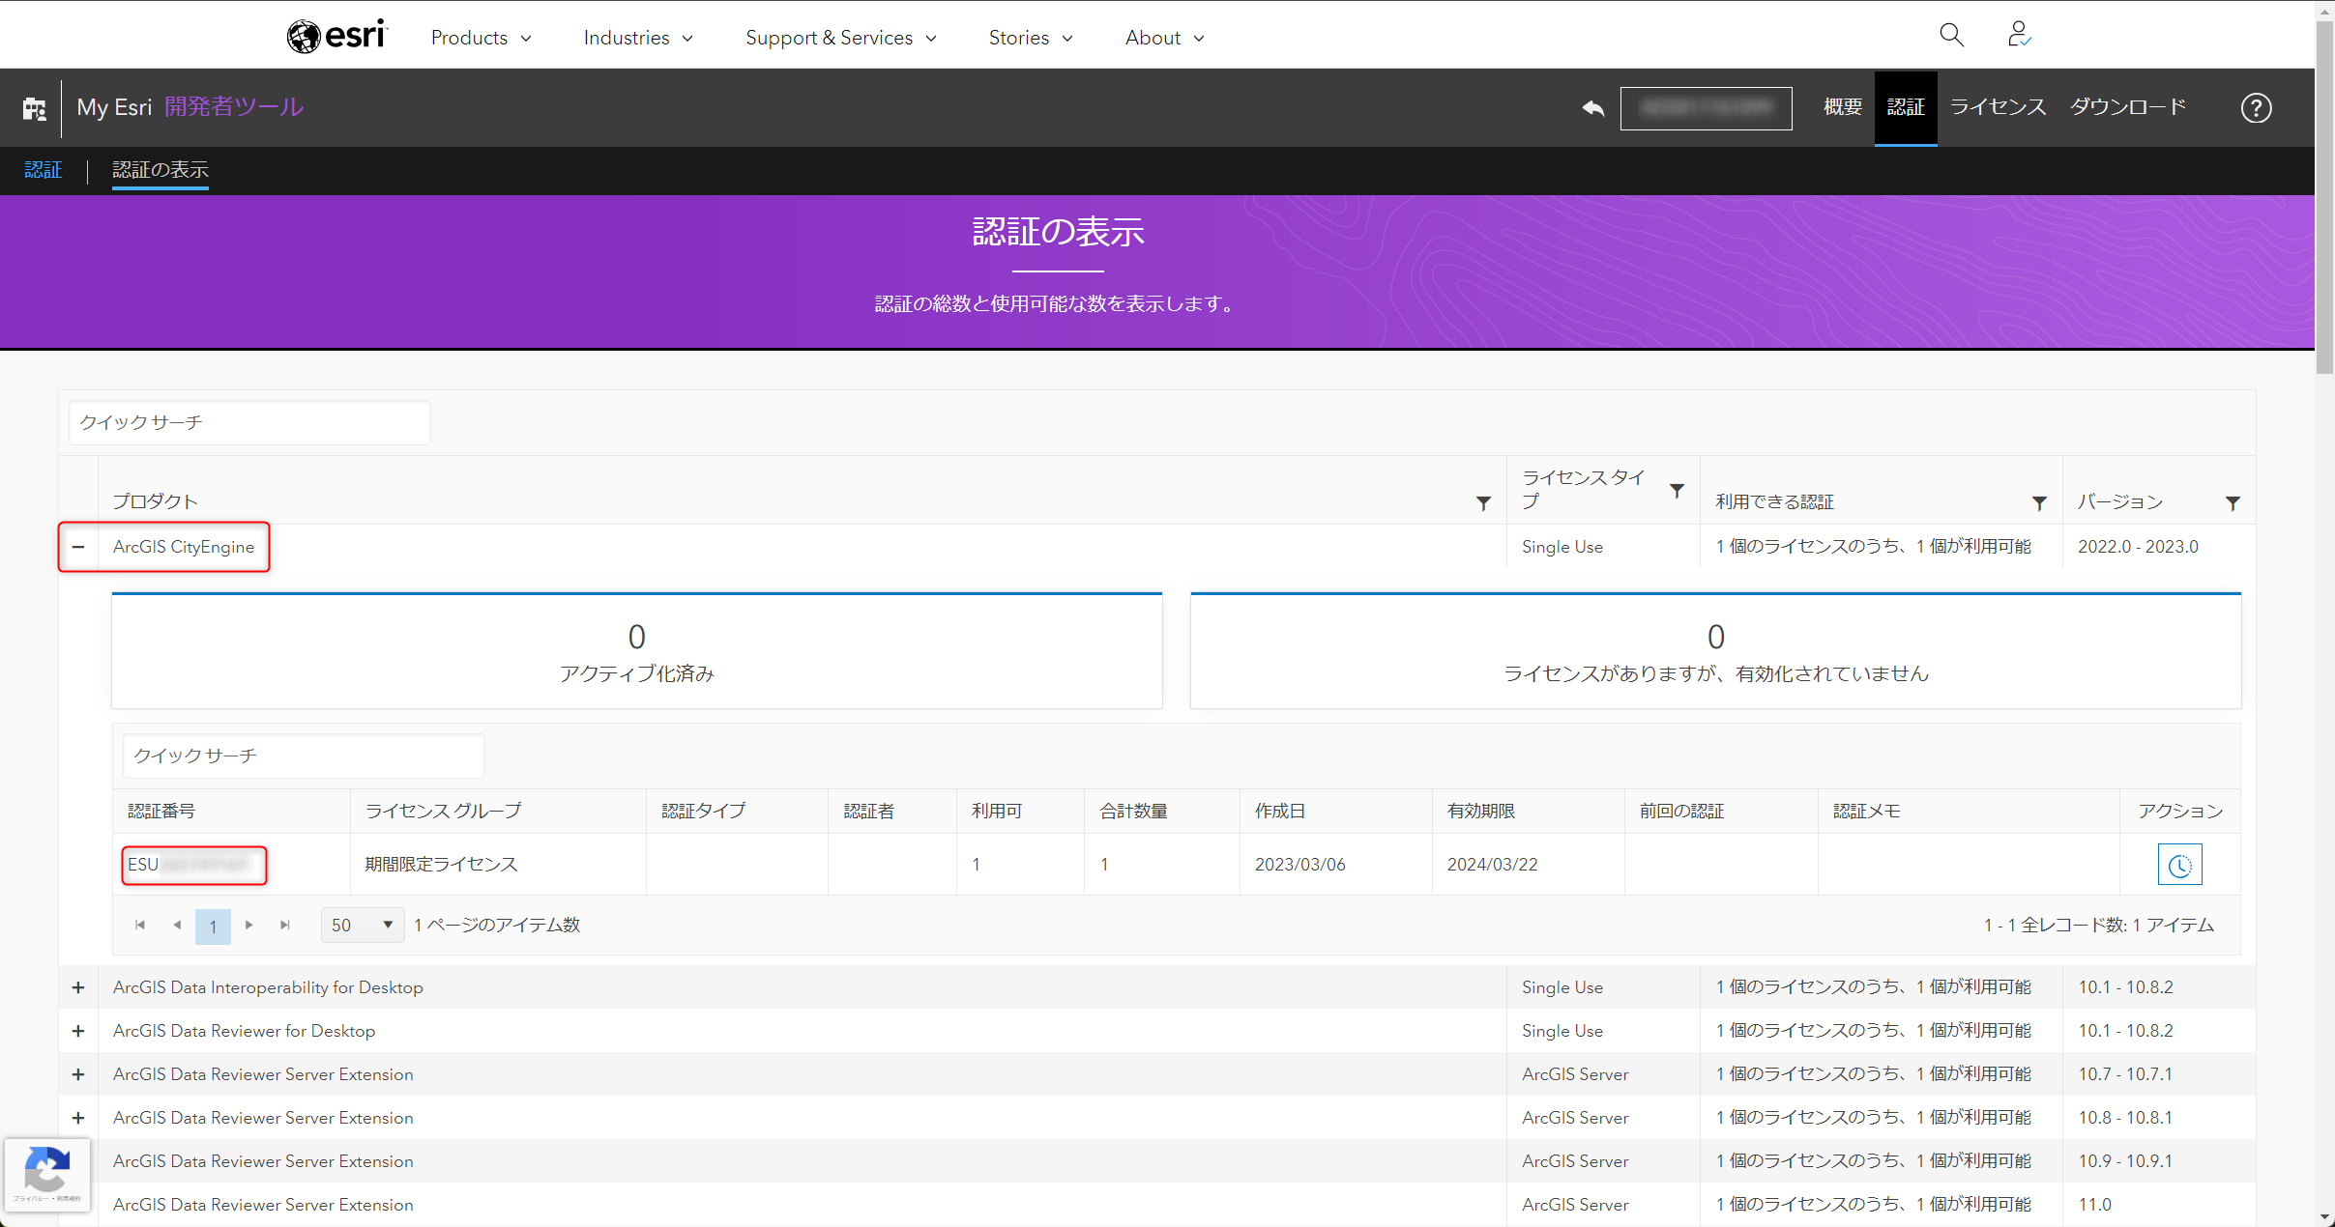Viewport: 2335px width, 1227px height.
Task: Go to last page in pager
Action: [285, 926]
